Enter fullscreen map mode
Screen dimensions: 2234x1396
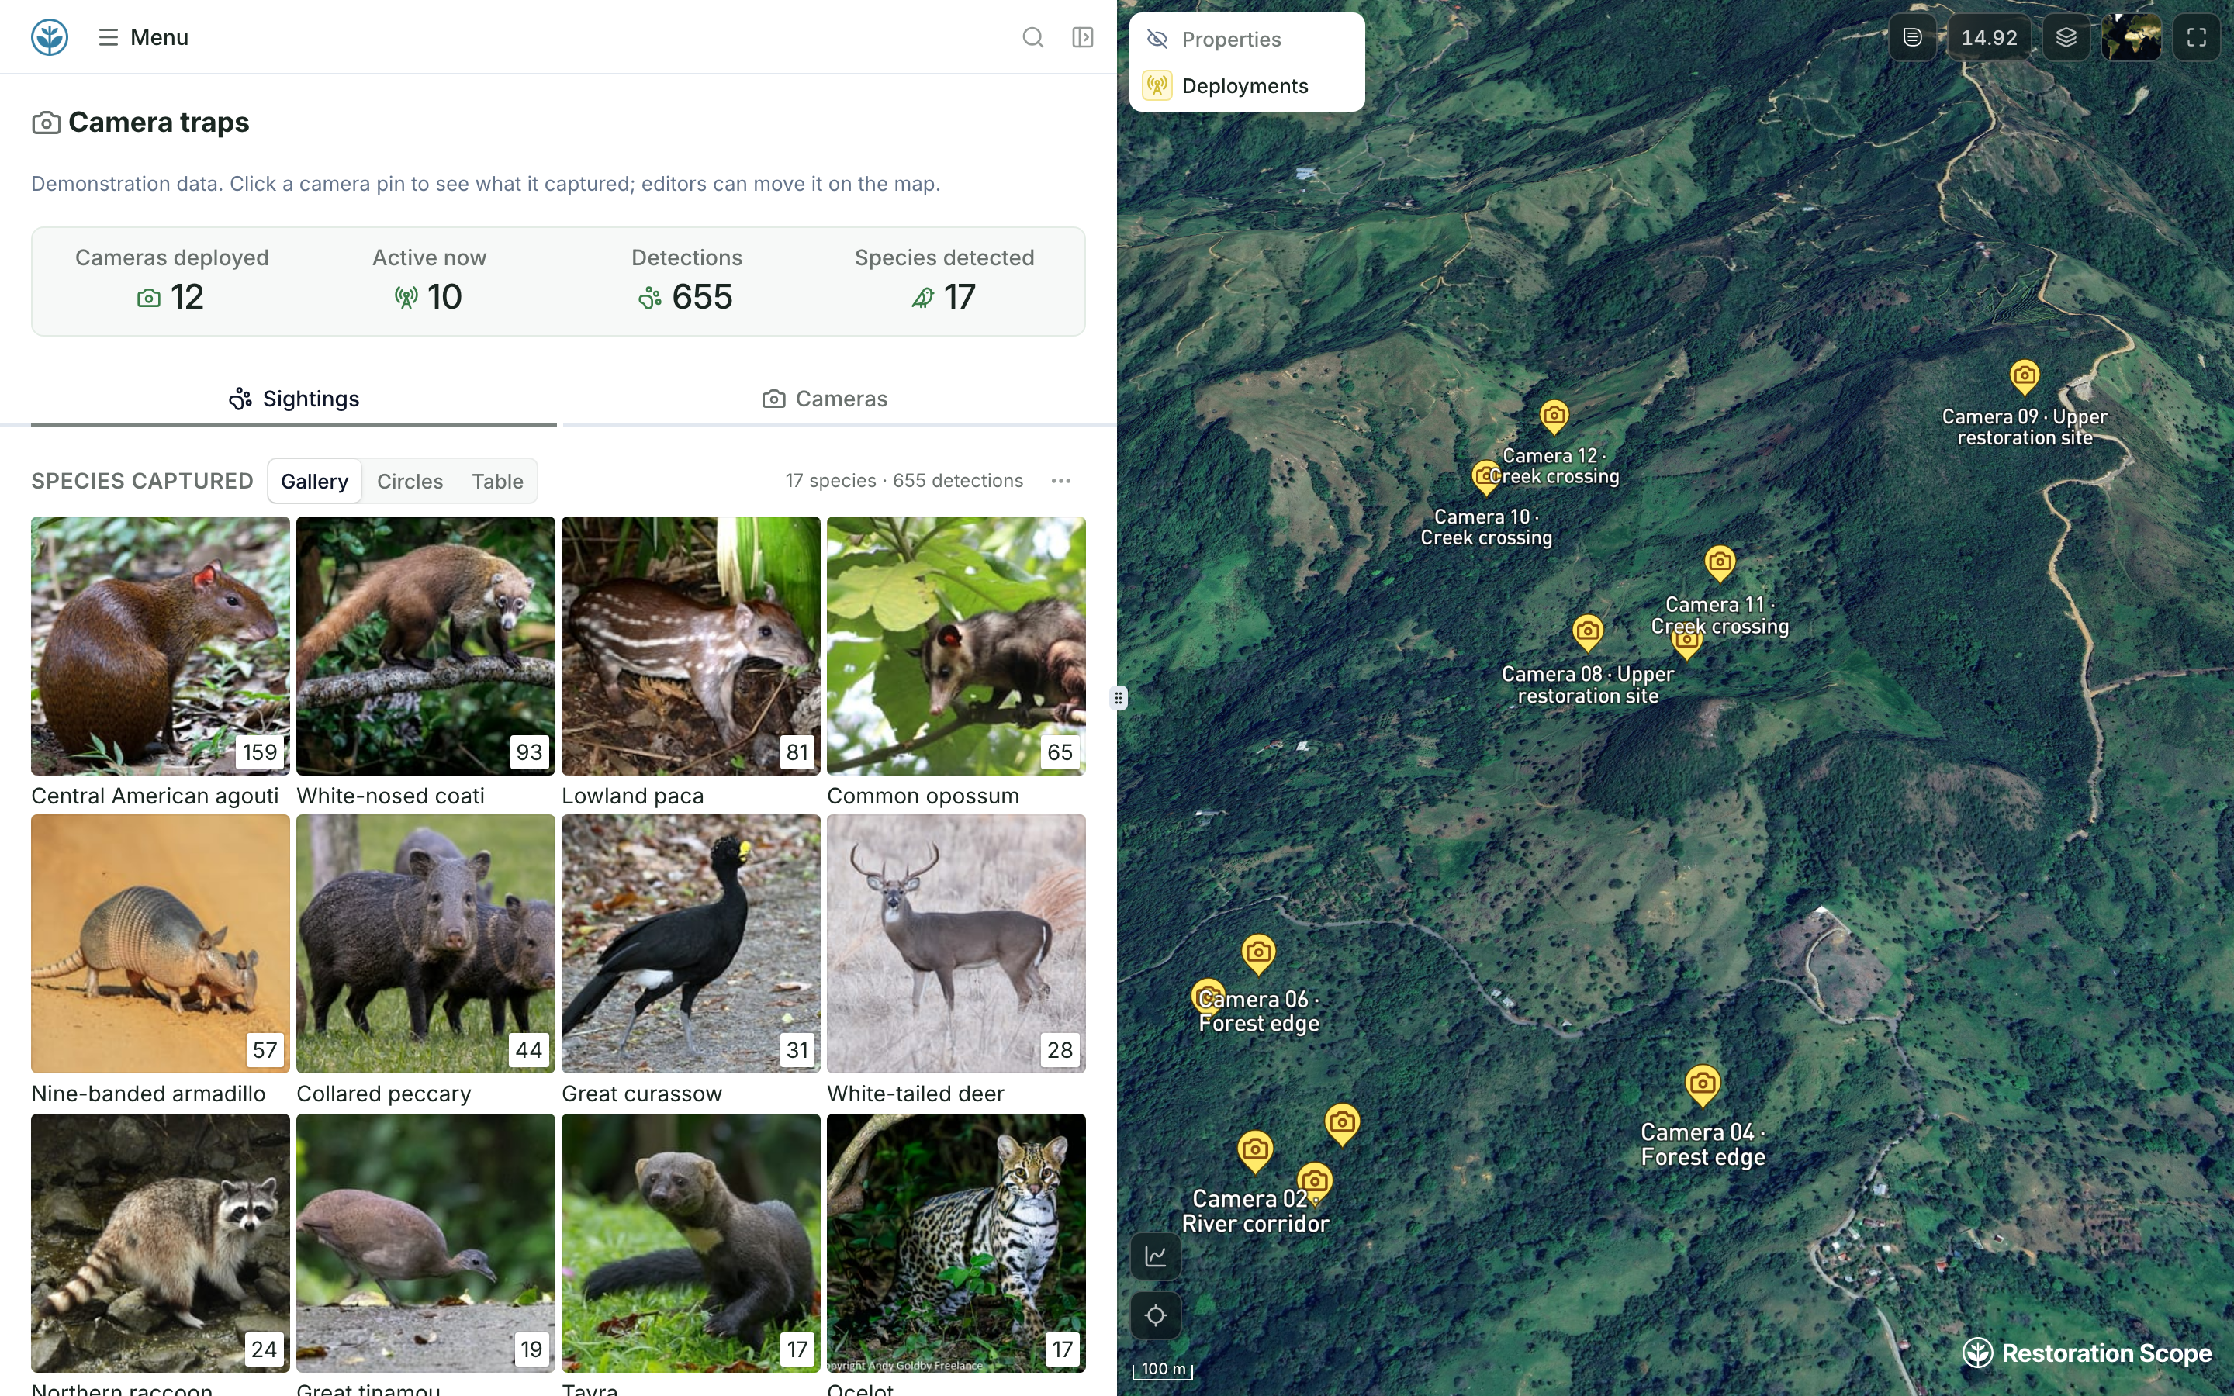[x=2196, y=37]
